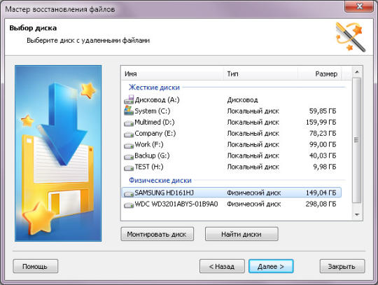Select the SAMSUNG HD161HJ physical disk name
The image size is (378, 285).
tap(164, 193)
